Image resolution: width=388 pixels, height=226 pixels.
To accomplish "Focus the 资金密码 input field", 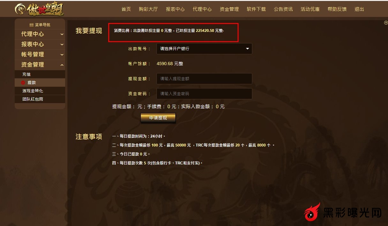I will 204,94.
